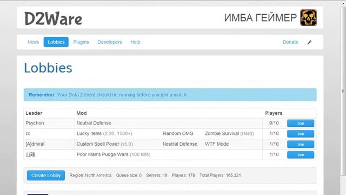Screen dimensions: 346x195
Task: Click the Zombie Survival (Hard) mod text
Action: (x=229, y=134)
